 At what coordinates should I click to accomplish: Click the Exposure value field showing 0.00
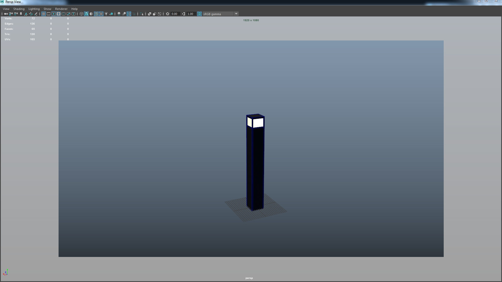tap(174, 14)
